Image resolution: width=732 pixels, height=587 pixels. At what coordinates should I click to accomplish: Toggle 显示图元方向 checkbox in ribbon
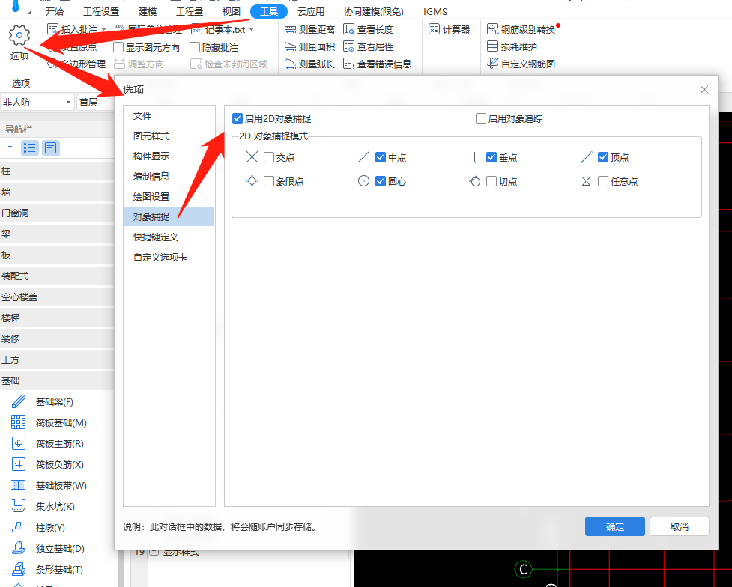pyautogui.click(x=118, y=47)
